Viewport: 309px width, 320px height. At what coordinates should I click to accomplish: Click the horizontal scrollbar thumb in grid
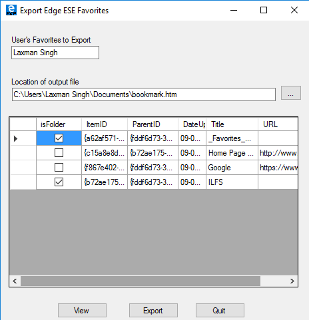click(x=141, y=281)
